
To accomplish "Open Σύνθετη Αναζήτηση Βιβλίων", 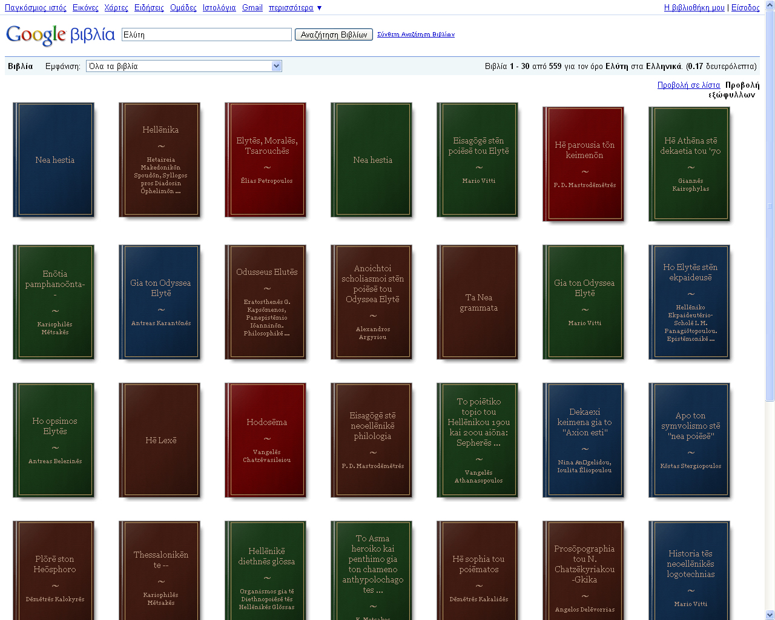I will click(415, 35).
